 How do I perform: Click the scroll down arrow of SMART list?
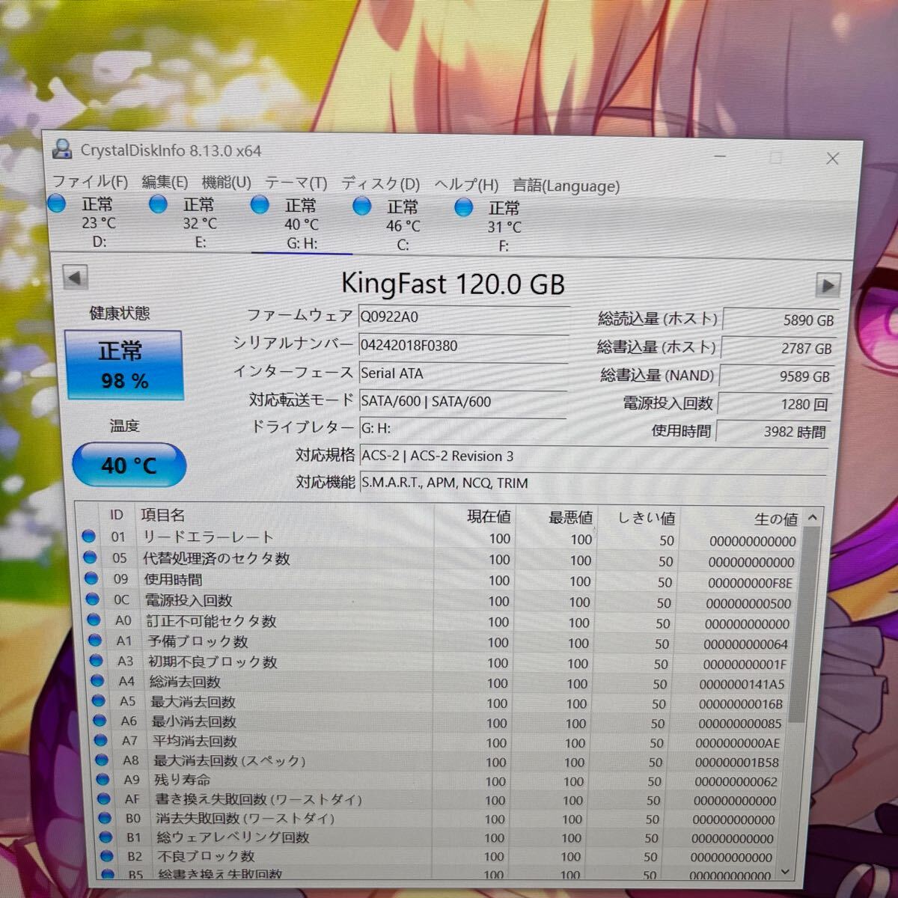pos(785,871)
